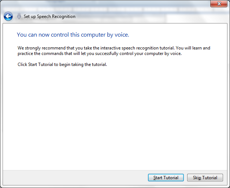Image resolution: width=230 pixels, height=188 pixels.
Task: Choose the Skip Tutorial button
Action: pyautogui.click(x=205, y=178)
